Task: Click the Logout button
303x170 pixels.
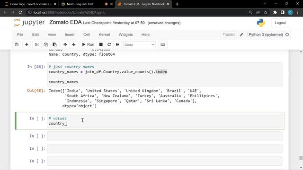Action: click(280, 23)
